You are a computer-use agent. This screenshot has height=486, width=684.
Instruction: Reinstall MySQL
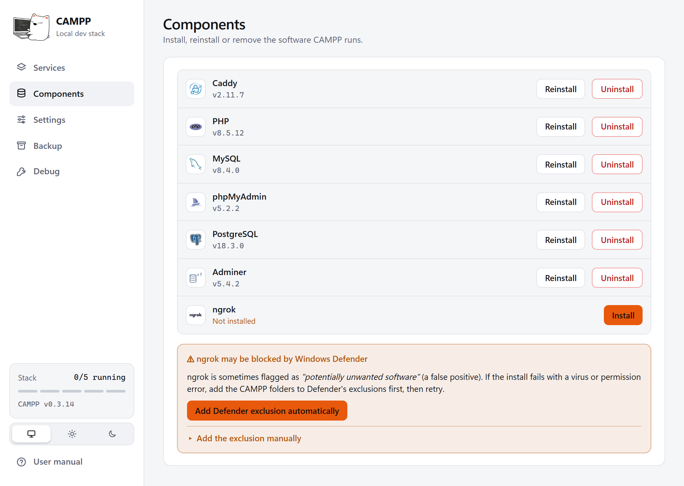[x=561, y=164]
